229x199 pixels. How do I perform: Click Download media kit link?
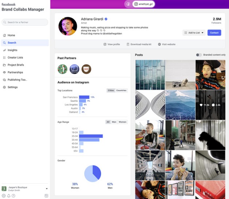139,44
